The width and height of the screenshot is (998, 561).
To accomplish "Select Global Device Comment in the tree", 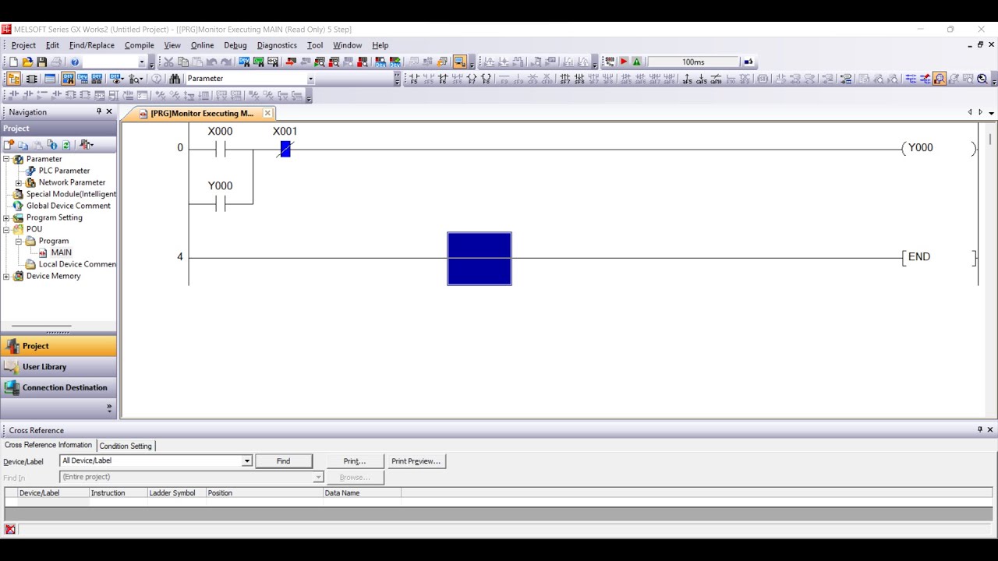I will (68, 206).
